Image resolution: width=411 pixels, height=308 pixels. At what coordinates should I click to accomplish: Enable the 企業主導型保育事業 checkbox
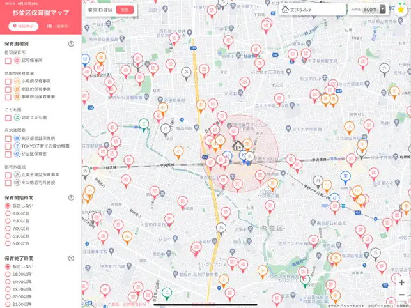coord(8,175)
